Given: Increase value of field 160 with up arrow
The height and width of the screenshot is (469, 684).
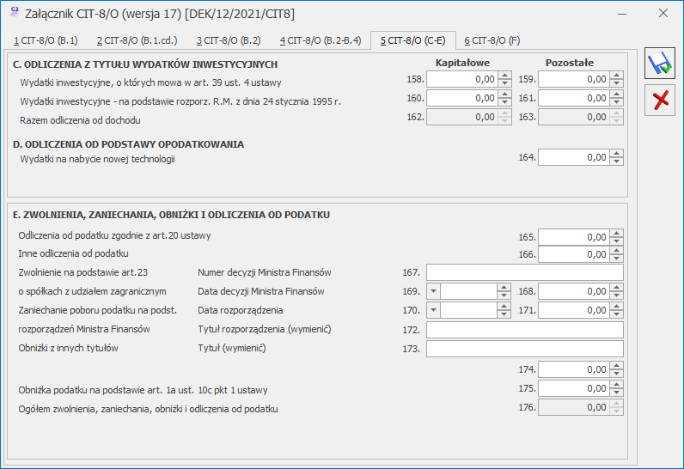Looking at the screenshot, I should (x=504, y=94).
